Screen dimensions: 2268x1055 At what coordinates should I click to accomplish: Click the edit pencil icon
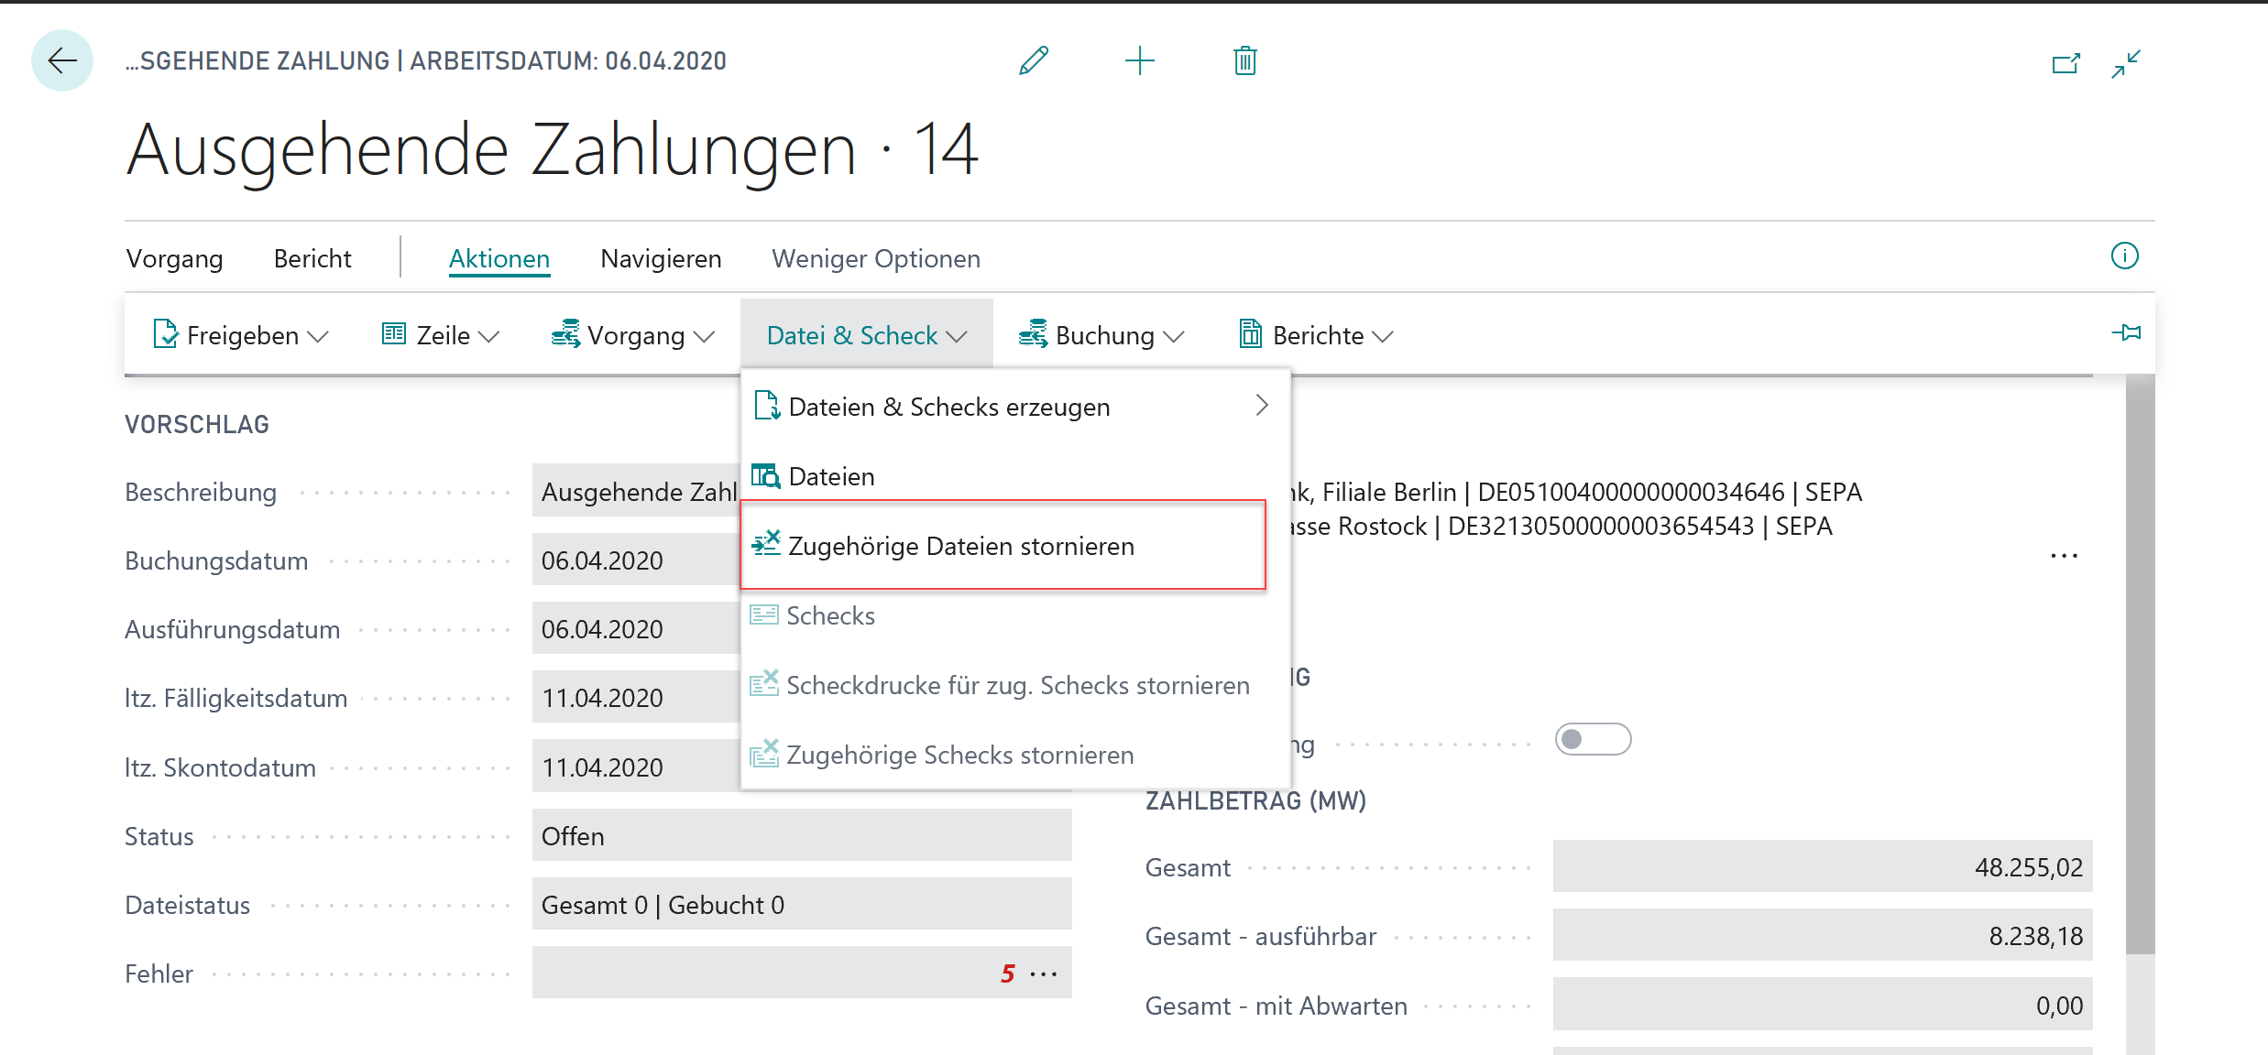(1034, 61)
